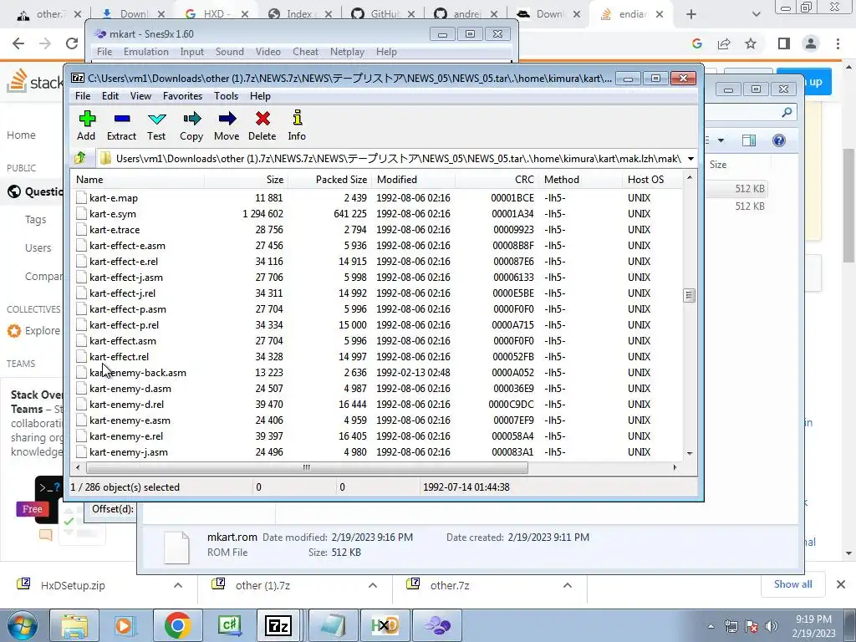
Task: Expand HxDSetup.zip download options
Action: click(x=178, y=585)
